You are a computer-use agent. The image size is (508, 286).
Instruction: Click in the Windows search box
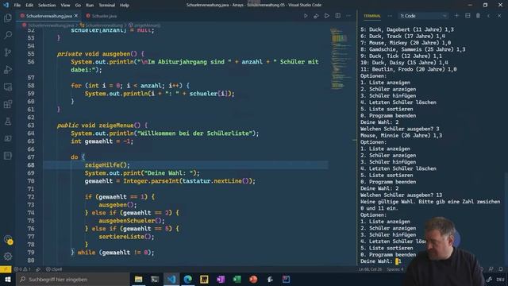(x=72, y=279)
